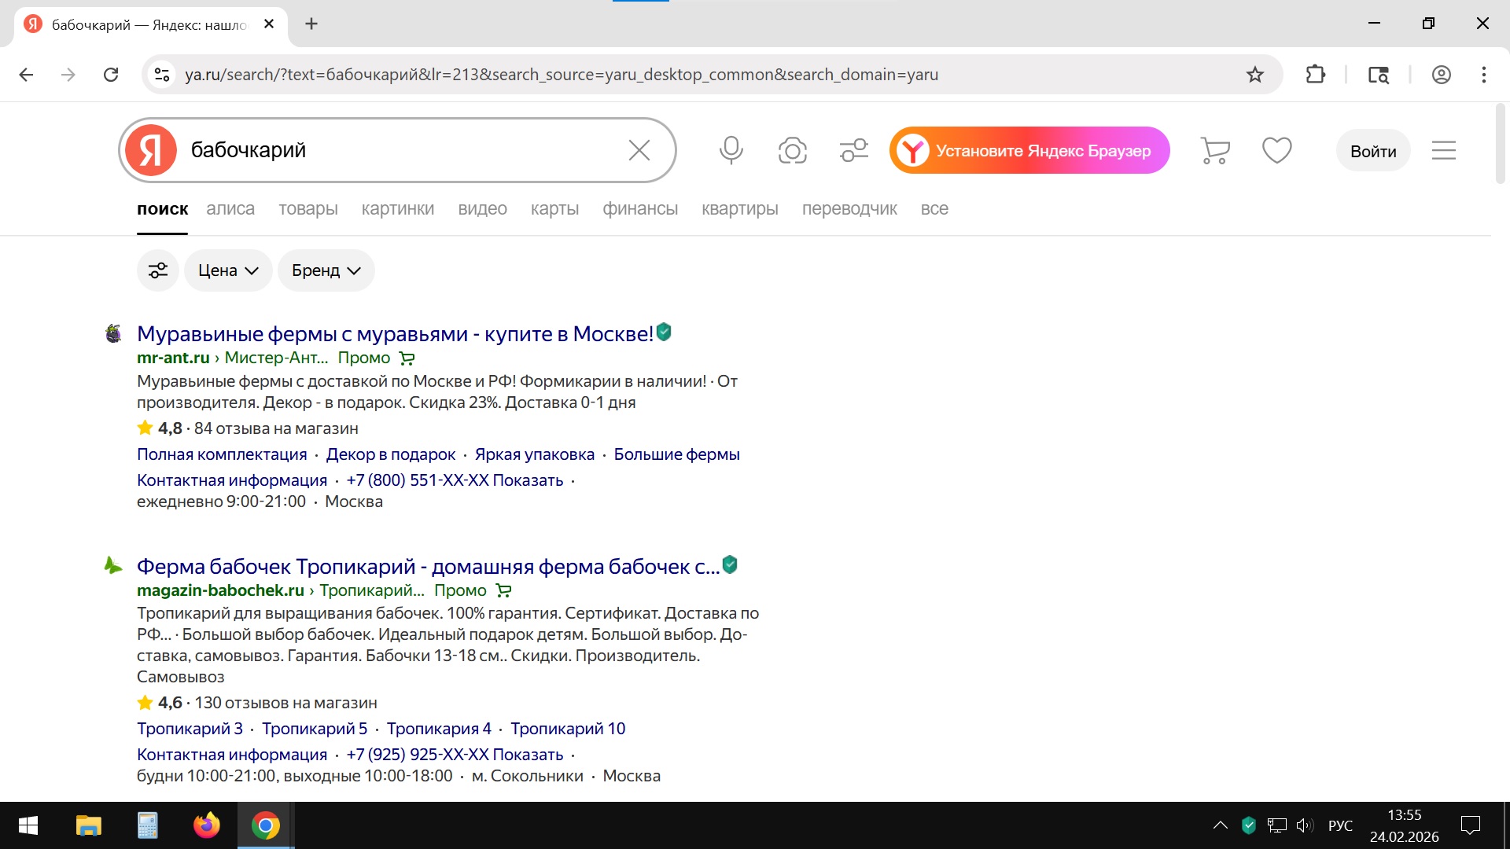The height and width of the screenshot is (849, 1510).
Task: Click the Установите Яндекс Браузер banner
Action: pos(1029,150)
